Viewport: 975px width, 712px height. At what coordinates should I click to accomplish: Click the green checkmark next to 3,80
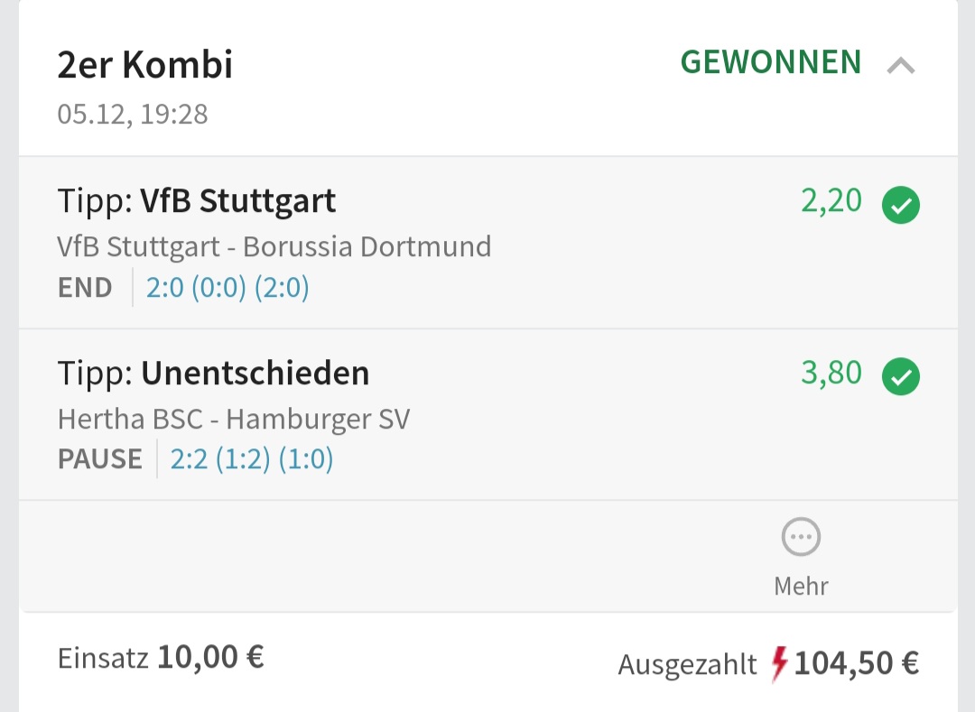pyautogui.click(x=900, y=377)
